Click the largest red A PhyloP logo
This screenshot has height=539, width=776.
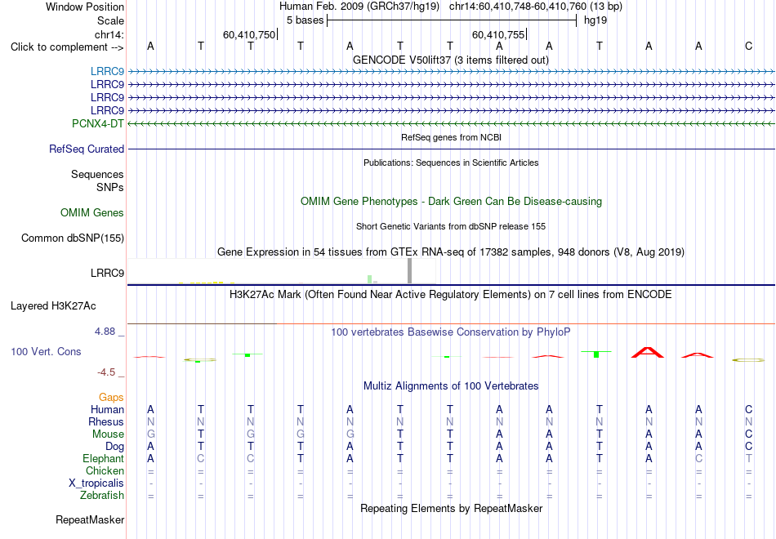pyautogui.click(x=648, y=353)
